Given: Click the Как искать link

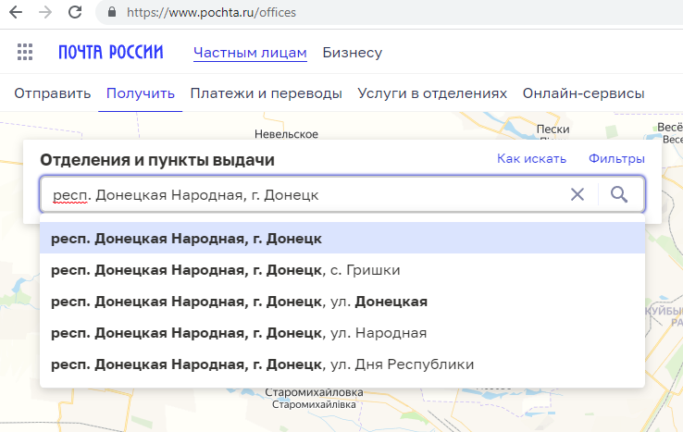Looking at the screenshot, I should (x=531, y=158).
